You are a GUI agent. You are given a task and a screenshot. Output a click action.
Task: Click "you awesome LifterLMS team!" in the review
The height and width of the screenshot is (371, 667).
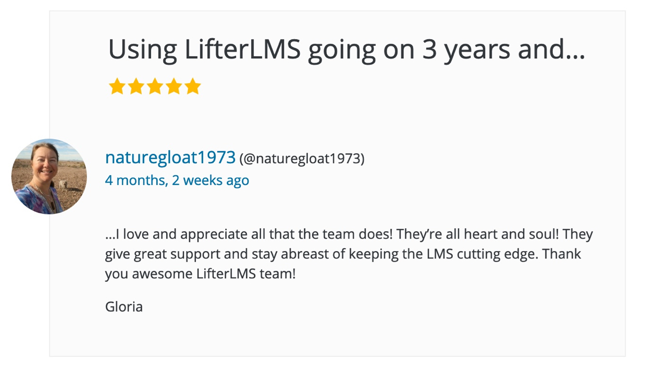point(200,274)
